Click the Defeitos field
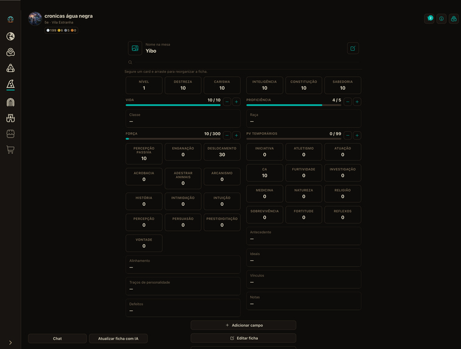Viewport: 461px width, 349px height. pyautogui.click(x=183, y=308)
